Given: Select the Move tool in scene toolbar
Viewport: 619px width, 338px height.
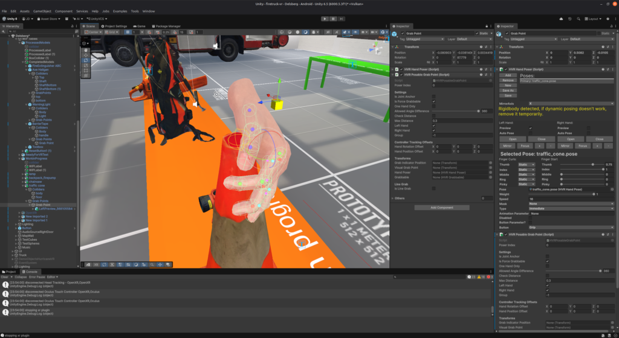Looking at the screenshot, I should [x=86, y=55].
